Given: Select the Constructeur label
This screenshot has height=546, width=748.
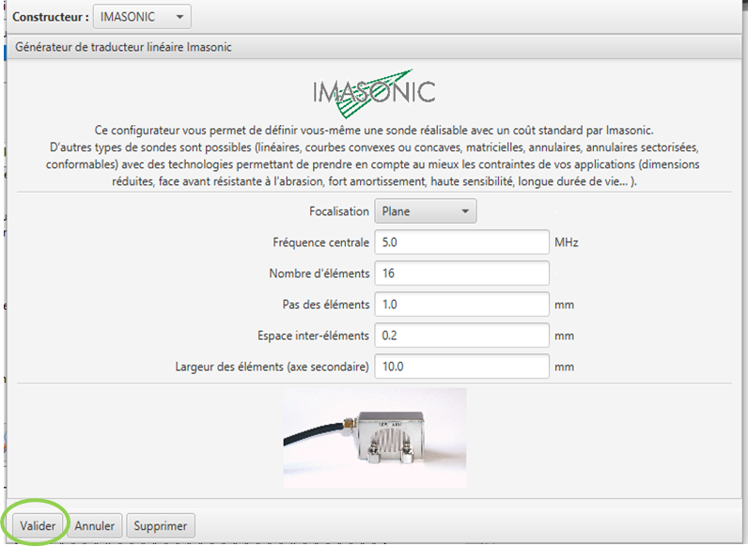Looking at the screenshot, I should coord(51,17).
